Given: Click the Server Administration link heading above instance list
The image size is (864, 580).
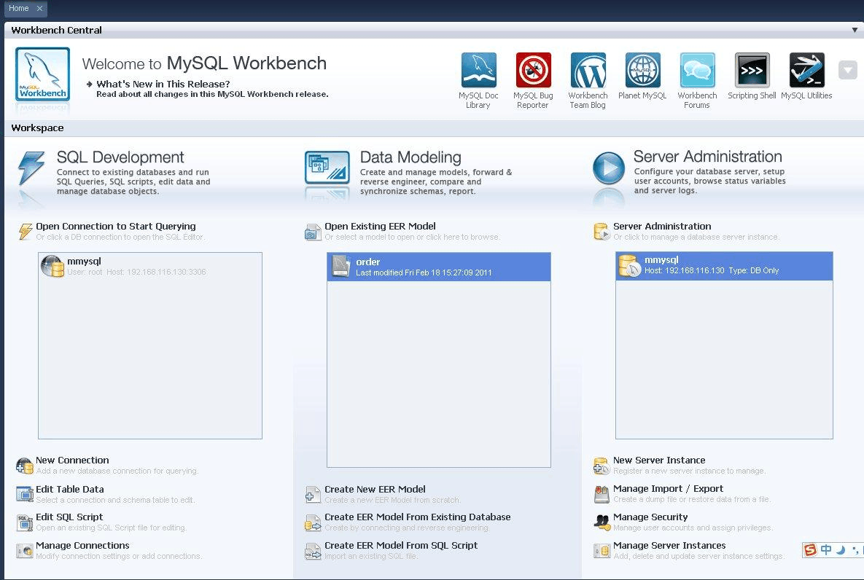Looking at the screenshot, I should 662,227.
